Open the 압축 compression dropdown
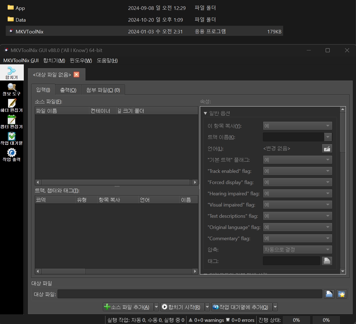This screenshot has height=324, width=356. 297,250
